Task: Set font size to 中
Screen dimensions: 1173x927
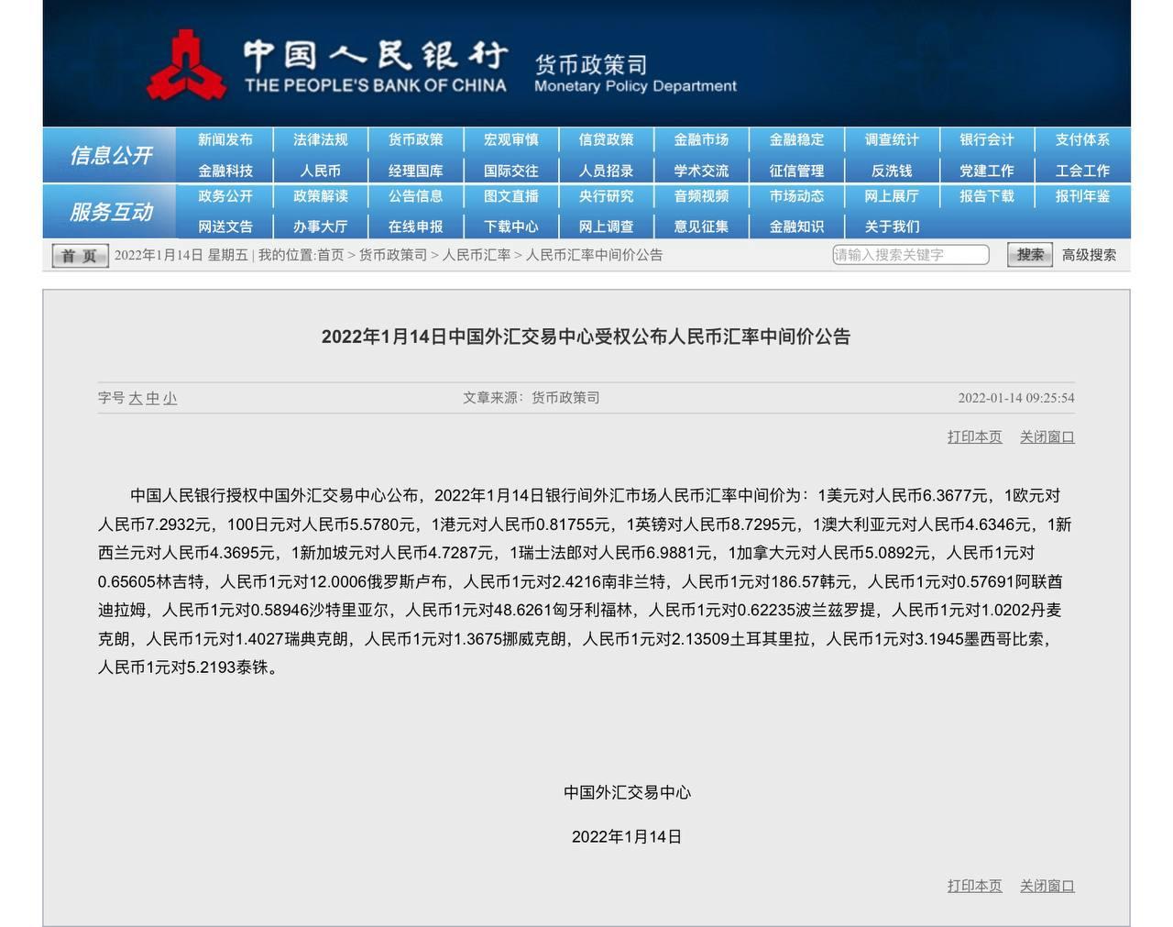Action: click(152, 398)
